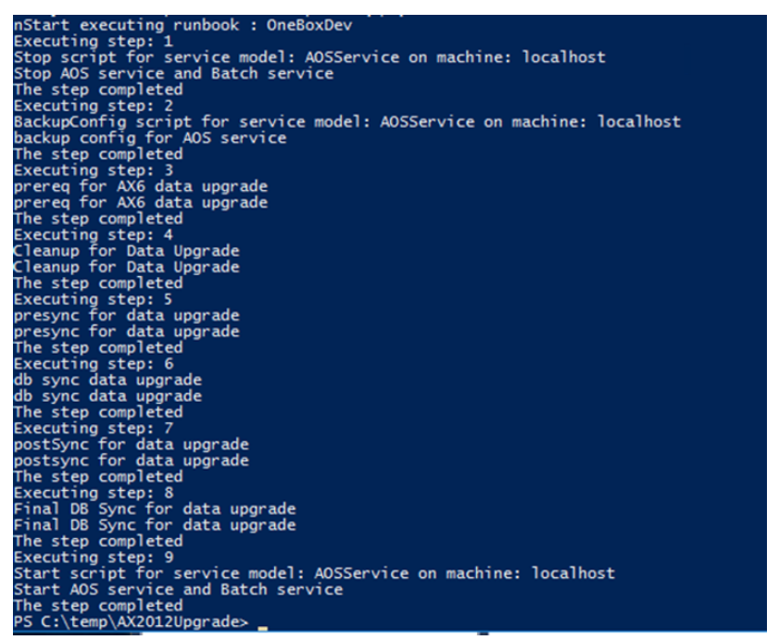Click the PS C:\temp\AX2012Upgrade> prompt line
This screenshot has width=779, height=640.
131,622
